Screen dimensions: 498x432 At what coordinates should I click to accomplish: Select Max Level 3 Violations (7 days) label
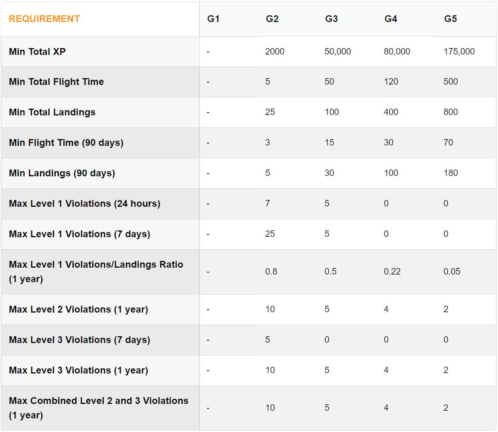(79, 340)
